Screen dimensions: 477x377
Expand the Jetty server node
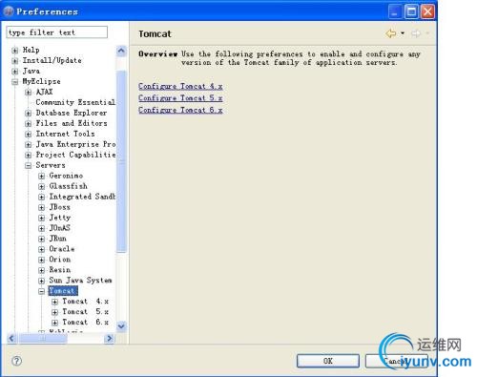[41, 218]
